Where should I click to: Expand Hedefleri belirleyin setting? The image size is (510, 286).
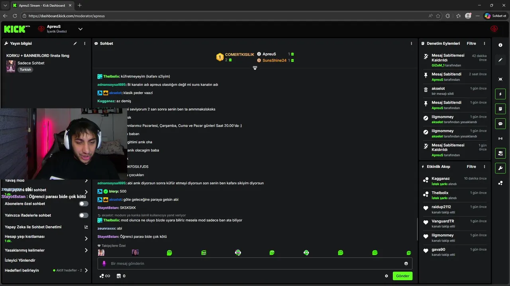tap(86, 270)
